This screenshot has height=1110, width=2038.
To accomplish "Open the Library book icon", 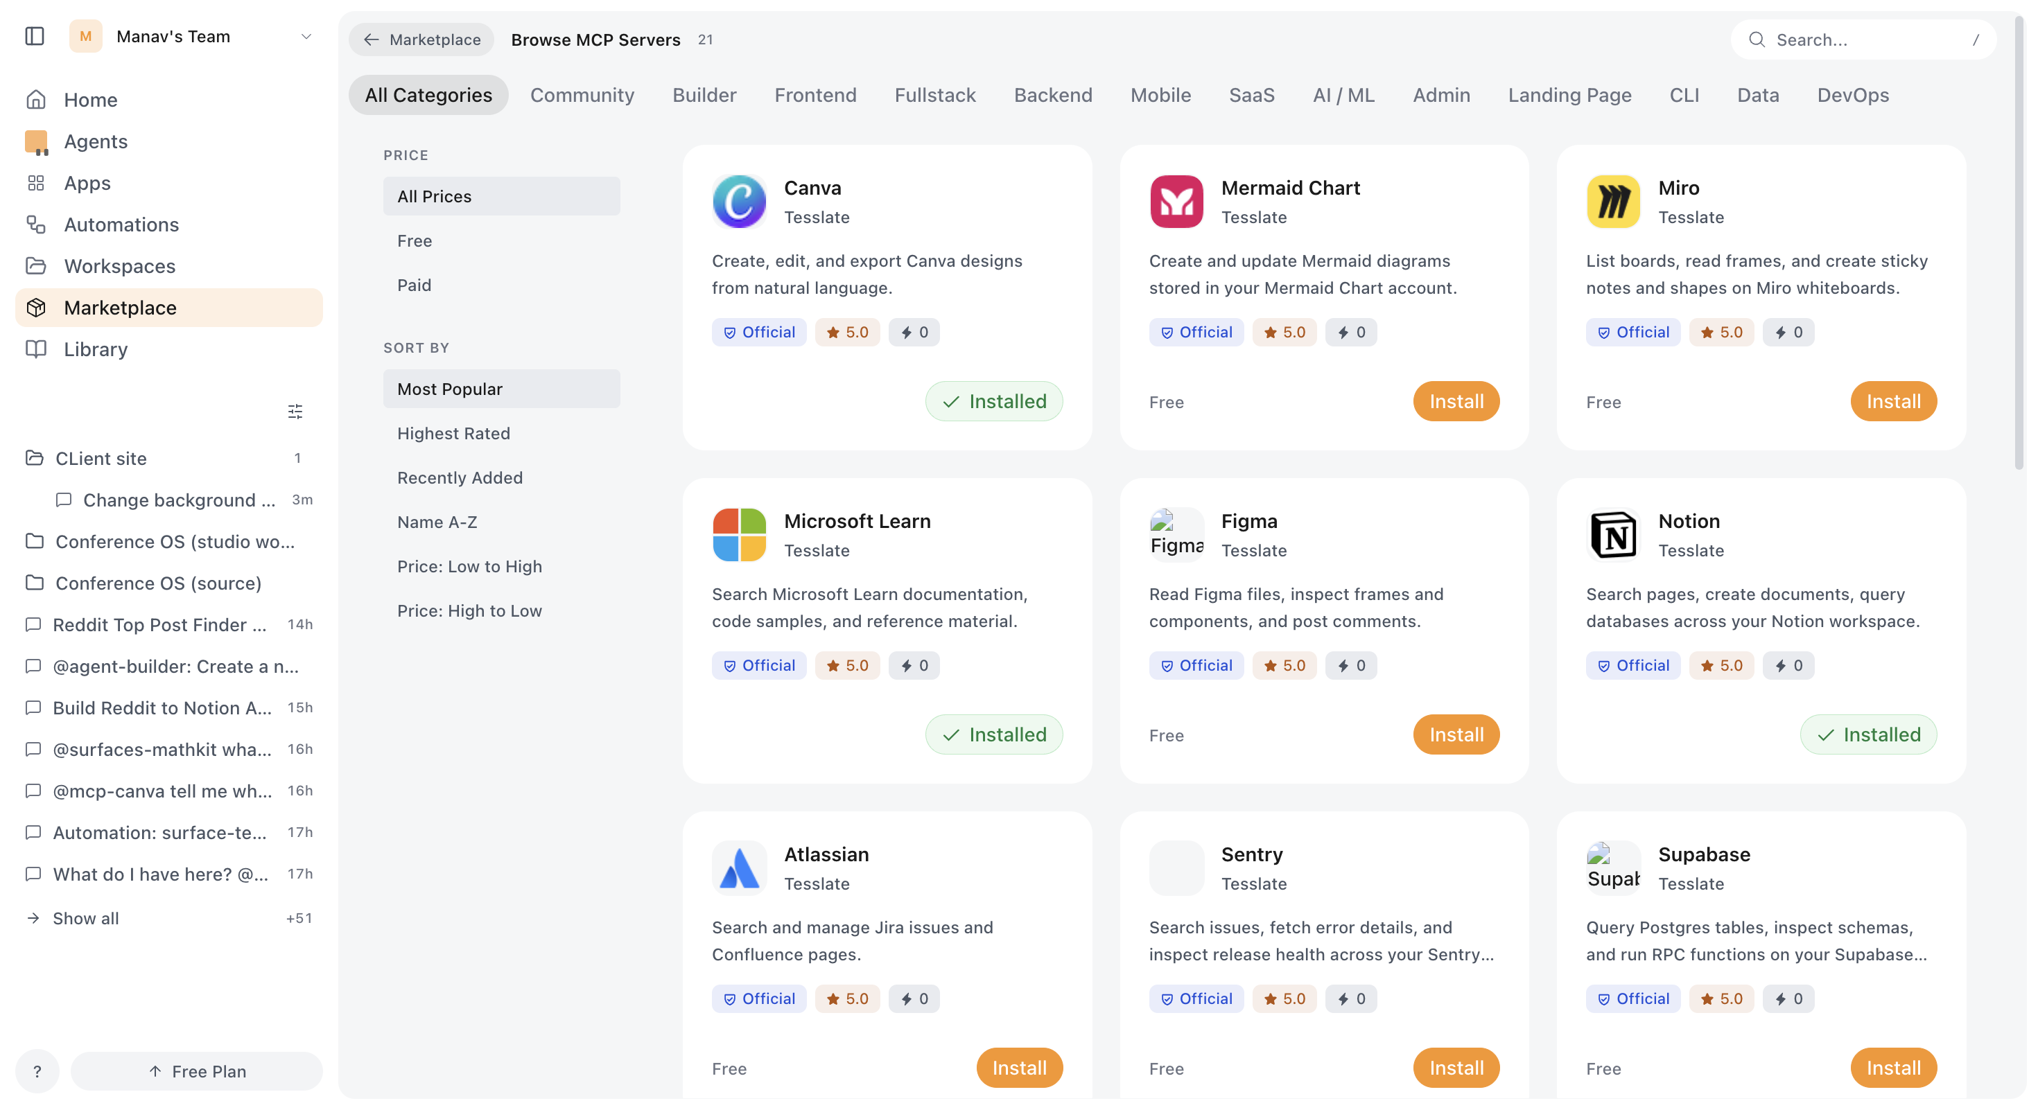I will [35, 349].
